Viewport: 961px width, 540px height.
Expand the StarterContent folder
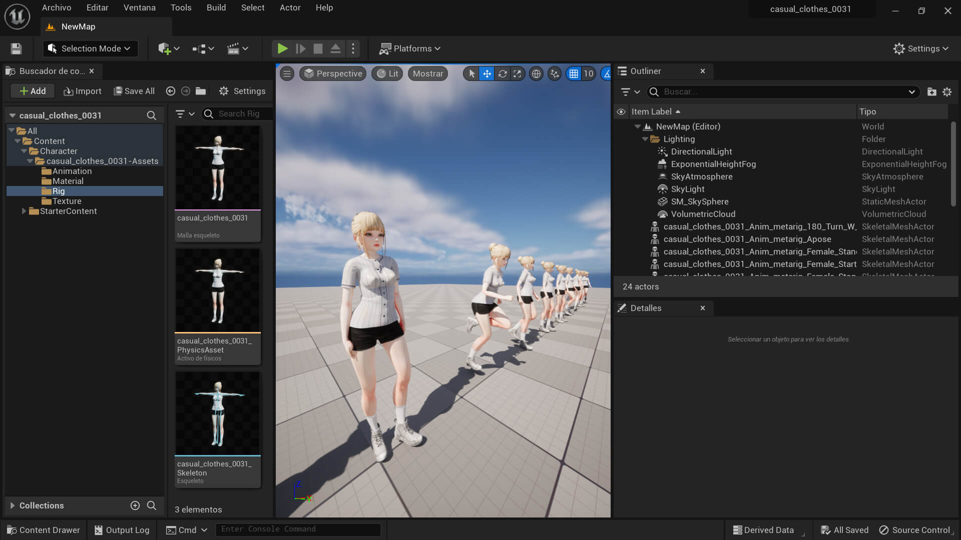click(x=24, y=211)
